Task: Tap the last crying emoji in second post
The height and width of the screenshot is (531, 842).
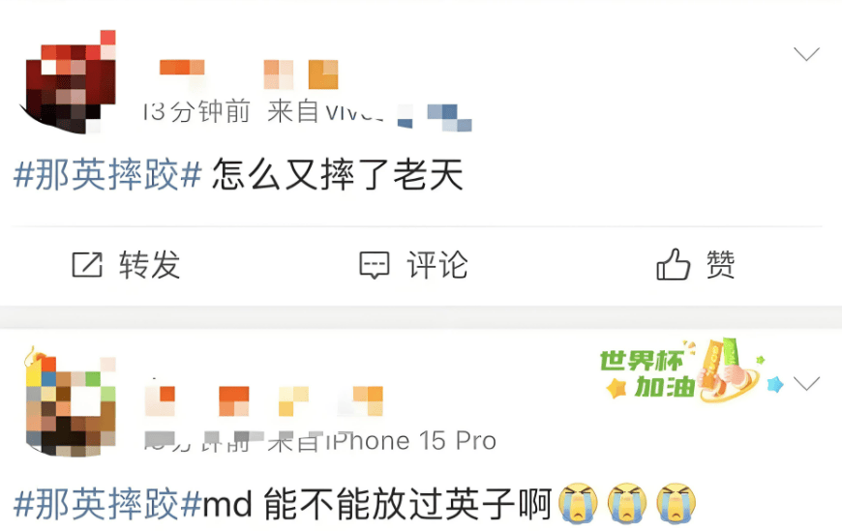Action: pyautogui.click(x=677, y=503)
